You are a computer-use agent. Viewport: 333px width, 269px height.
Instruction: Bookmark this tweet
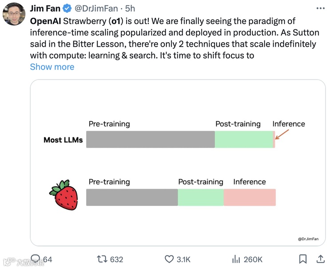pyautogui.click(x=303, y=259)
